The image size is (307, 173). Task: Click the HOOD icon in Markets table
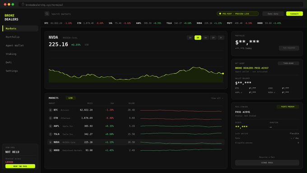coord(50,150)
